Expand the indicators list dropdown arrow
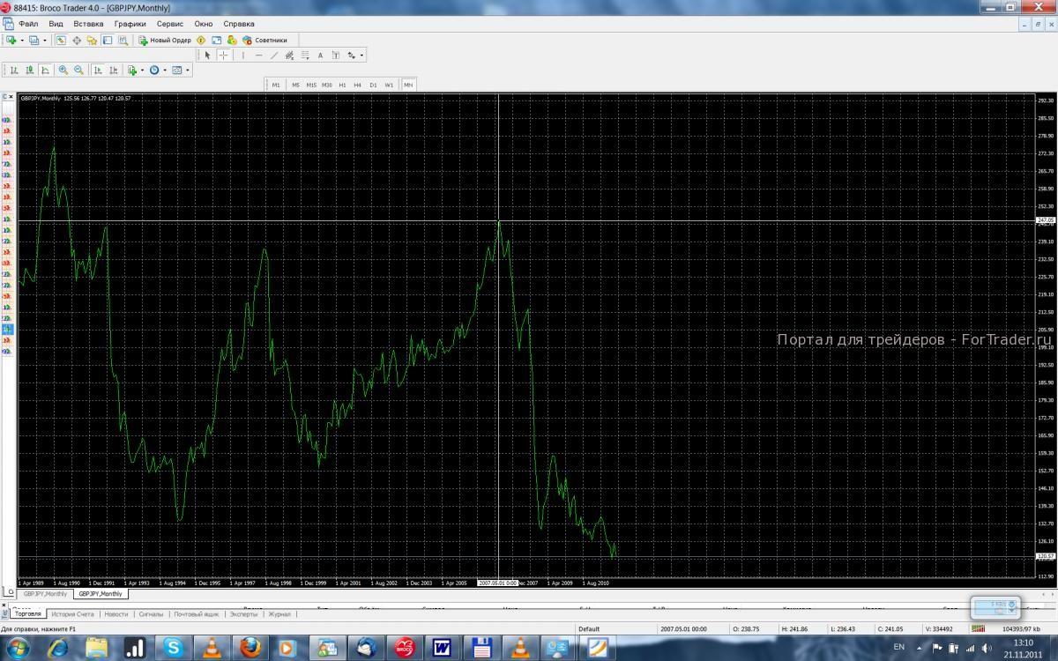 tap(142, 71)
